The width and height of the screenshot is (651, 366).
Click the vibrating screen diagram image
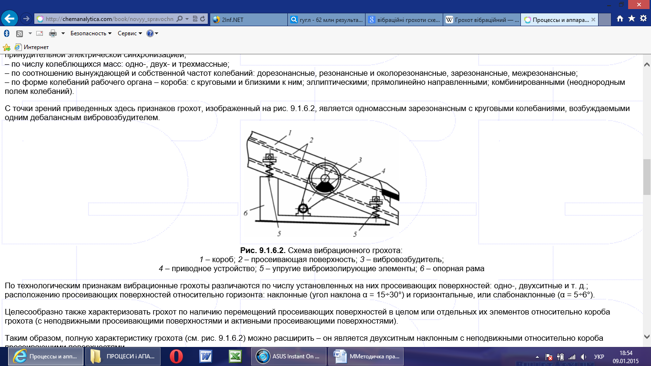point(322,184)
